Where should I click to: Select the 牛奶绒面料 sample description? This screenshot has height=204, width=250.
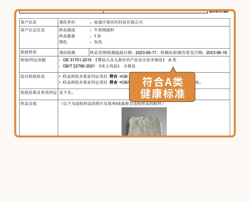[x=104, y=30]
